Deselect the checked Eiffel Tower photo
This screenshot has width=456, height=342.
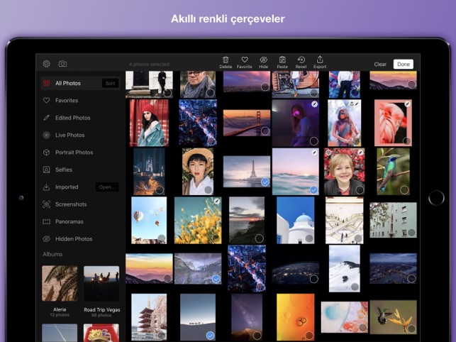(265, 182)
